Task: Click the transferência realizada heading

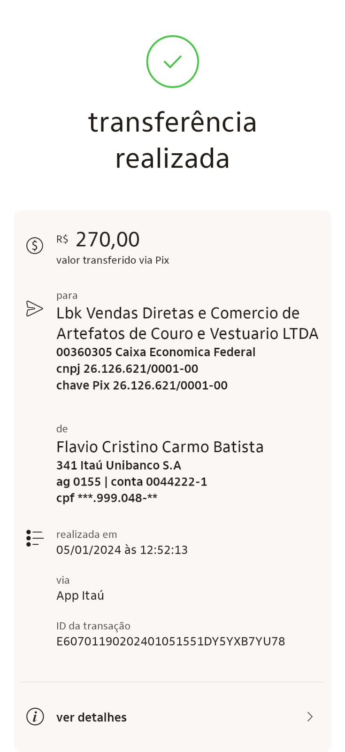Action: tap(172, 140)
